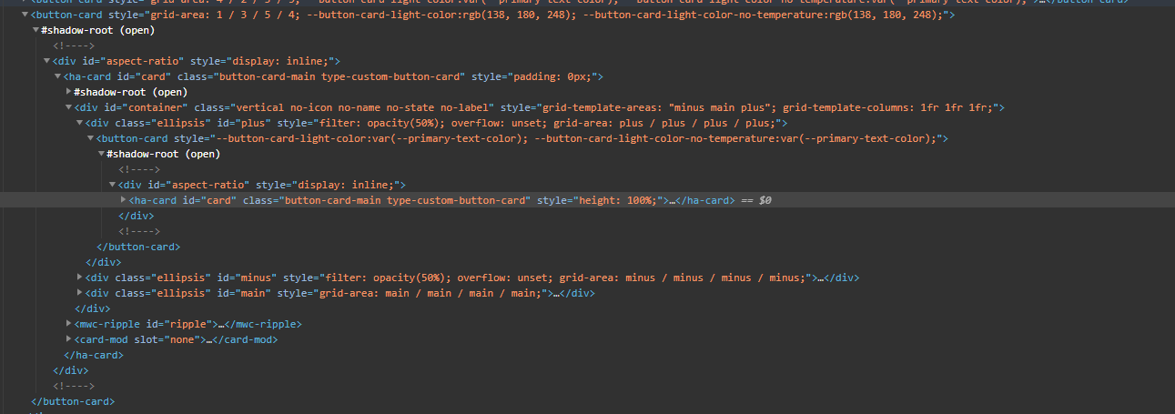Click the "grid-area: minus / minus / minus / minus;" text
Screen dimensions: 1175x414
coord(683,278)
